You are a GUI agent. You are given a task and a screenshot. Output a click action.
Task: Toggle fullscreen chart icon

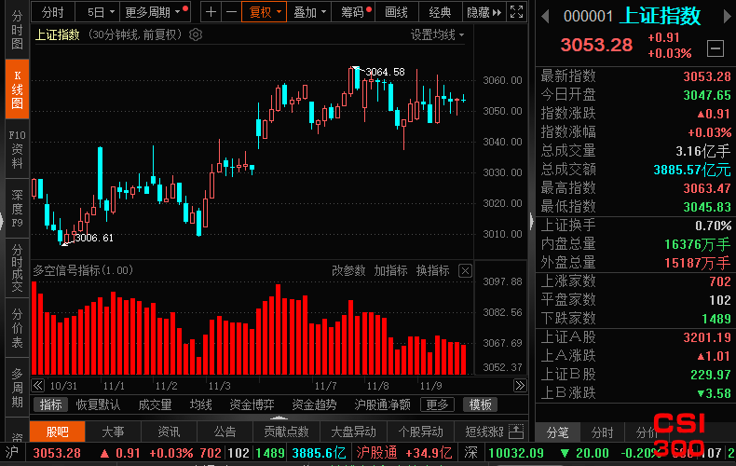tap(516, 12)
